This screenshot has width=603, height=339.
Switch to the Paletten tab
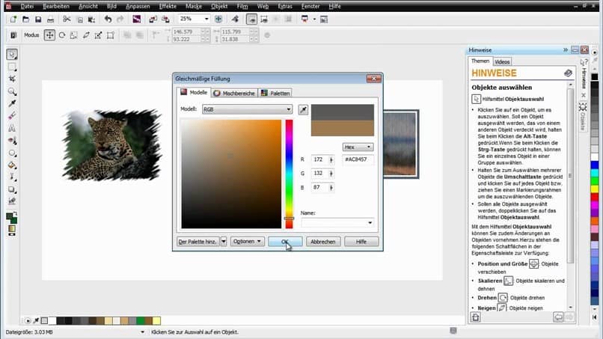point(275,93)
